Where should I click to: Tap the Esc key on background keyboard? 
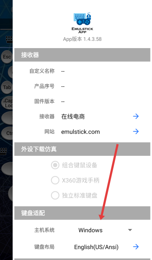pos(7,57)
